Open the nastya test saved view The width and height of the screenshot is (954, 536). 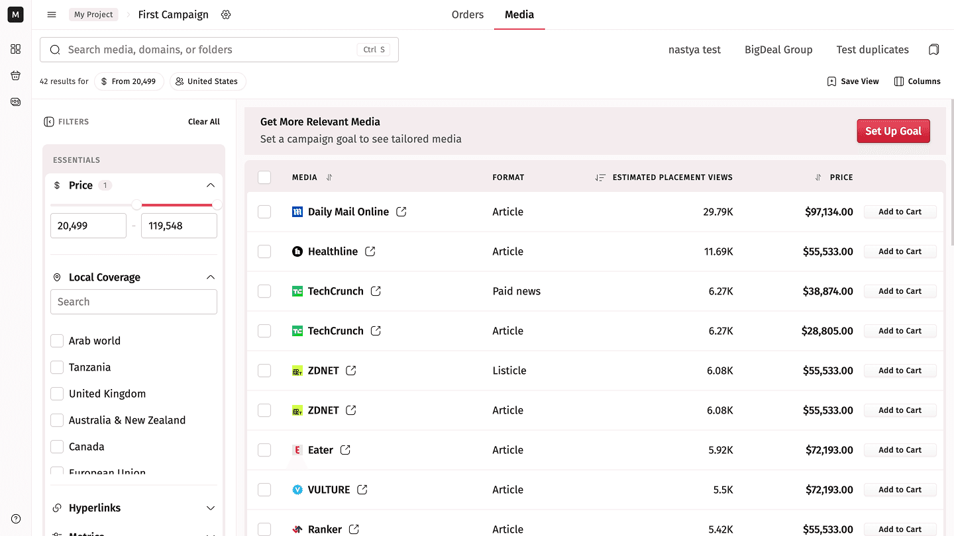pyautogui.click(x=694, y=50)
